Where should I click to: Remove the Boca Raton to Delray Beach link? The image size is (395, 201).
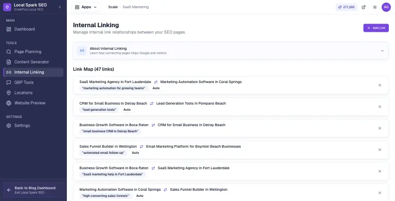click(380, 128)
